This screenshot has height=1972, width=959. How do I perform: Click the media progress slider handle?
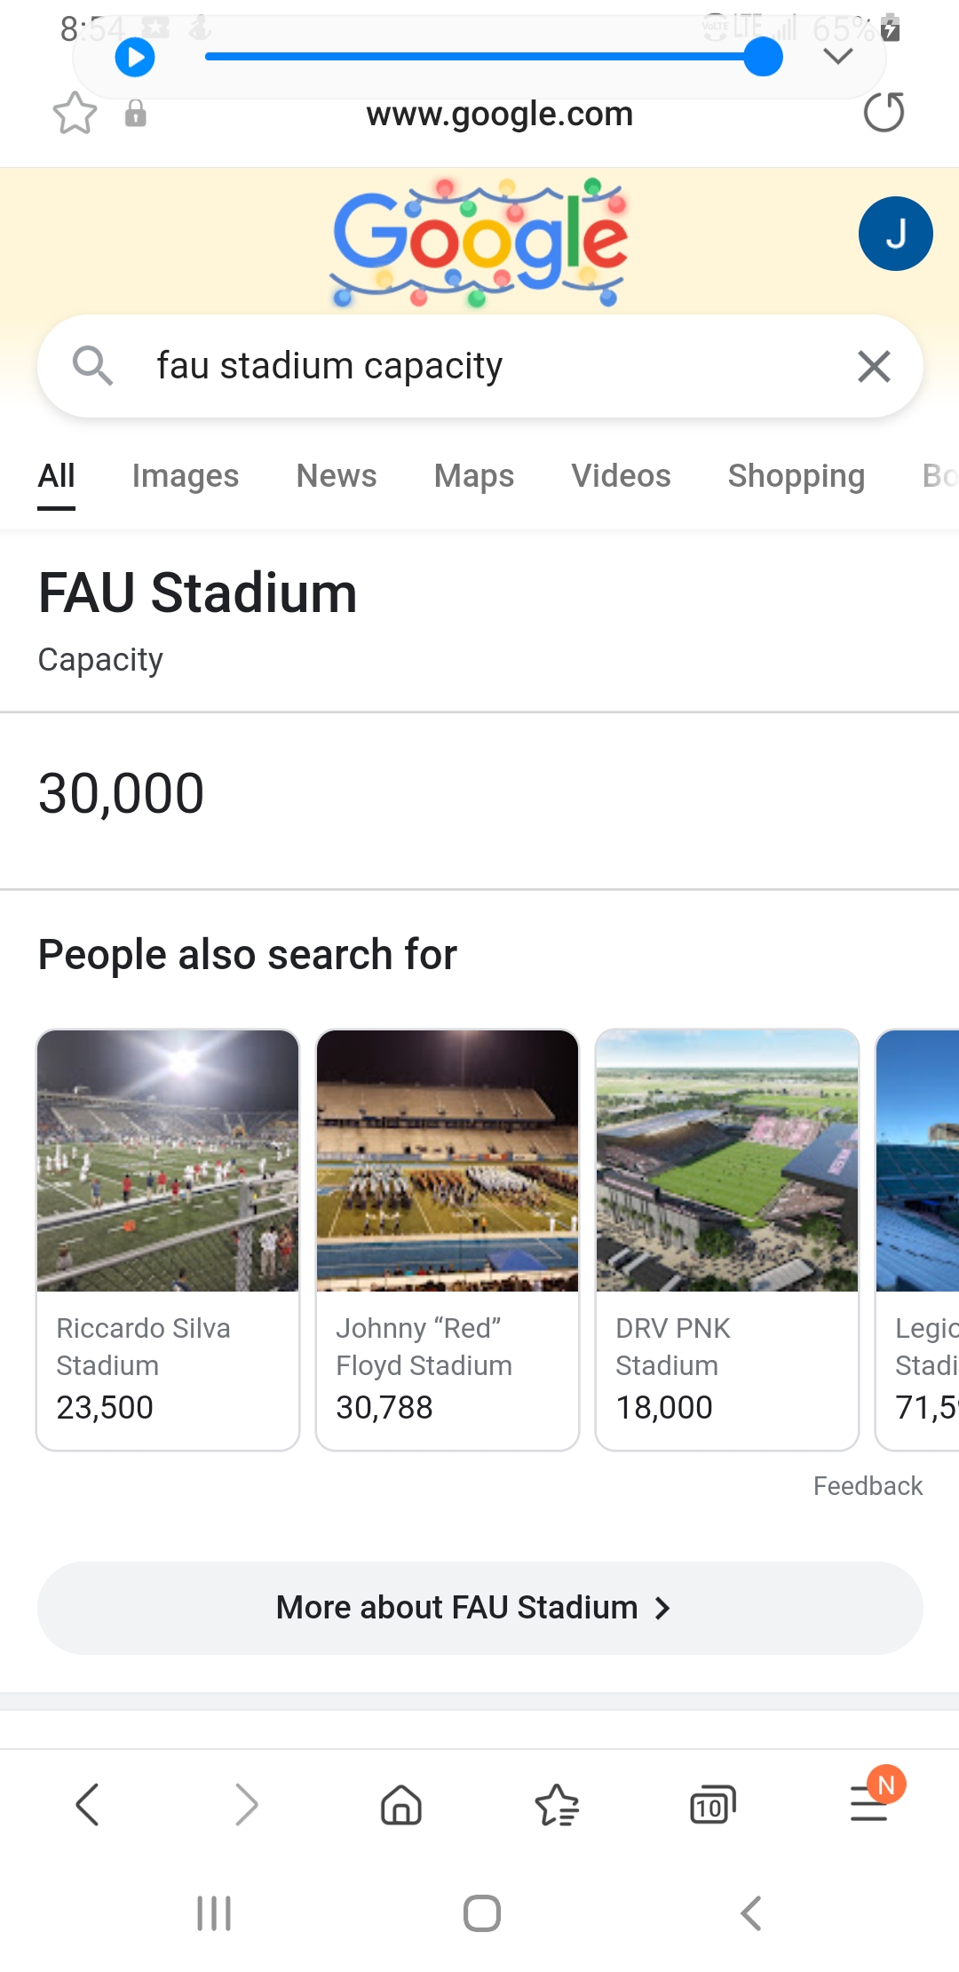pos(763,57)
